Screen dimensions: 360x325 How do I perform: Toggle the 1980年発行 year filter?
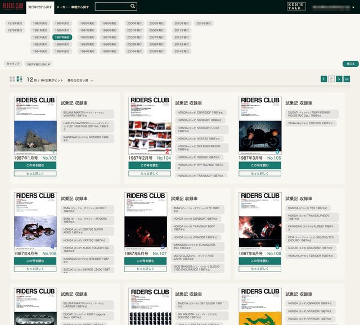[x=40, y=23]
